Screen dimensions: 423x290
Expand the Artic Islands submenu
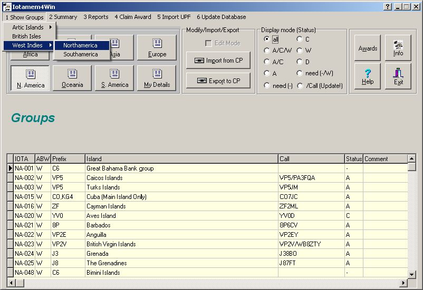pos(30,27)
